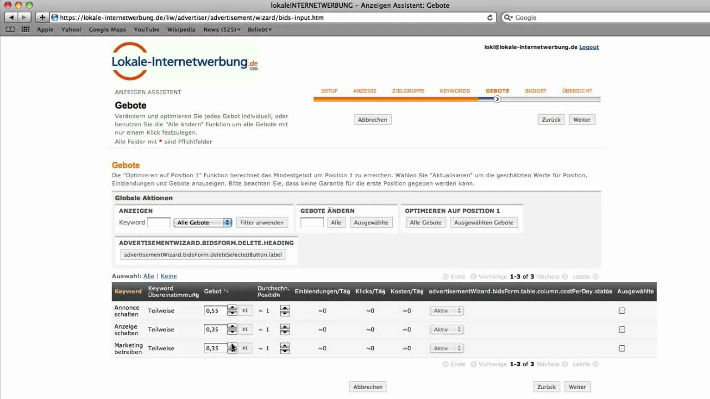Adjust position stepper for Marketing betreiben
710x399 pixels.
pyautogui.click(x=285, y=349)
